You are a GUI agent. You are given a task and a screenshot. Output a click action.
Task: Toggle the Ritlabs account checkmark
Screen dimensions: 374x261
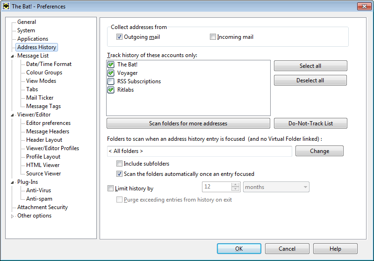pyautogui.click(x=111, y=90)
